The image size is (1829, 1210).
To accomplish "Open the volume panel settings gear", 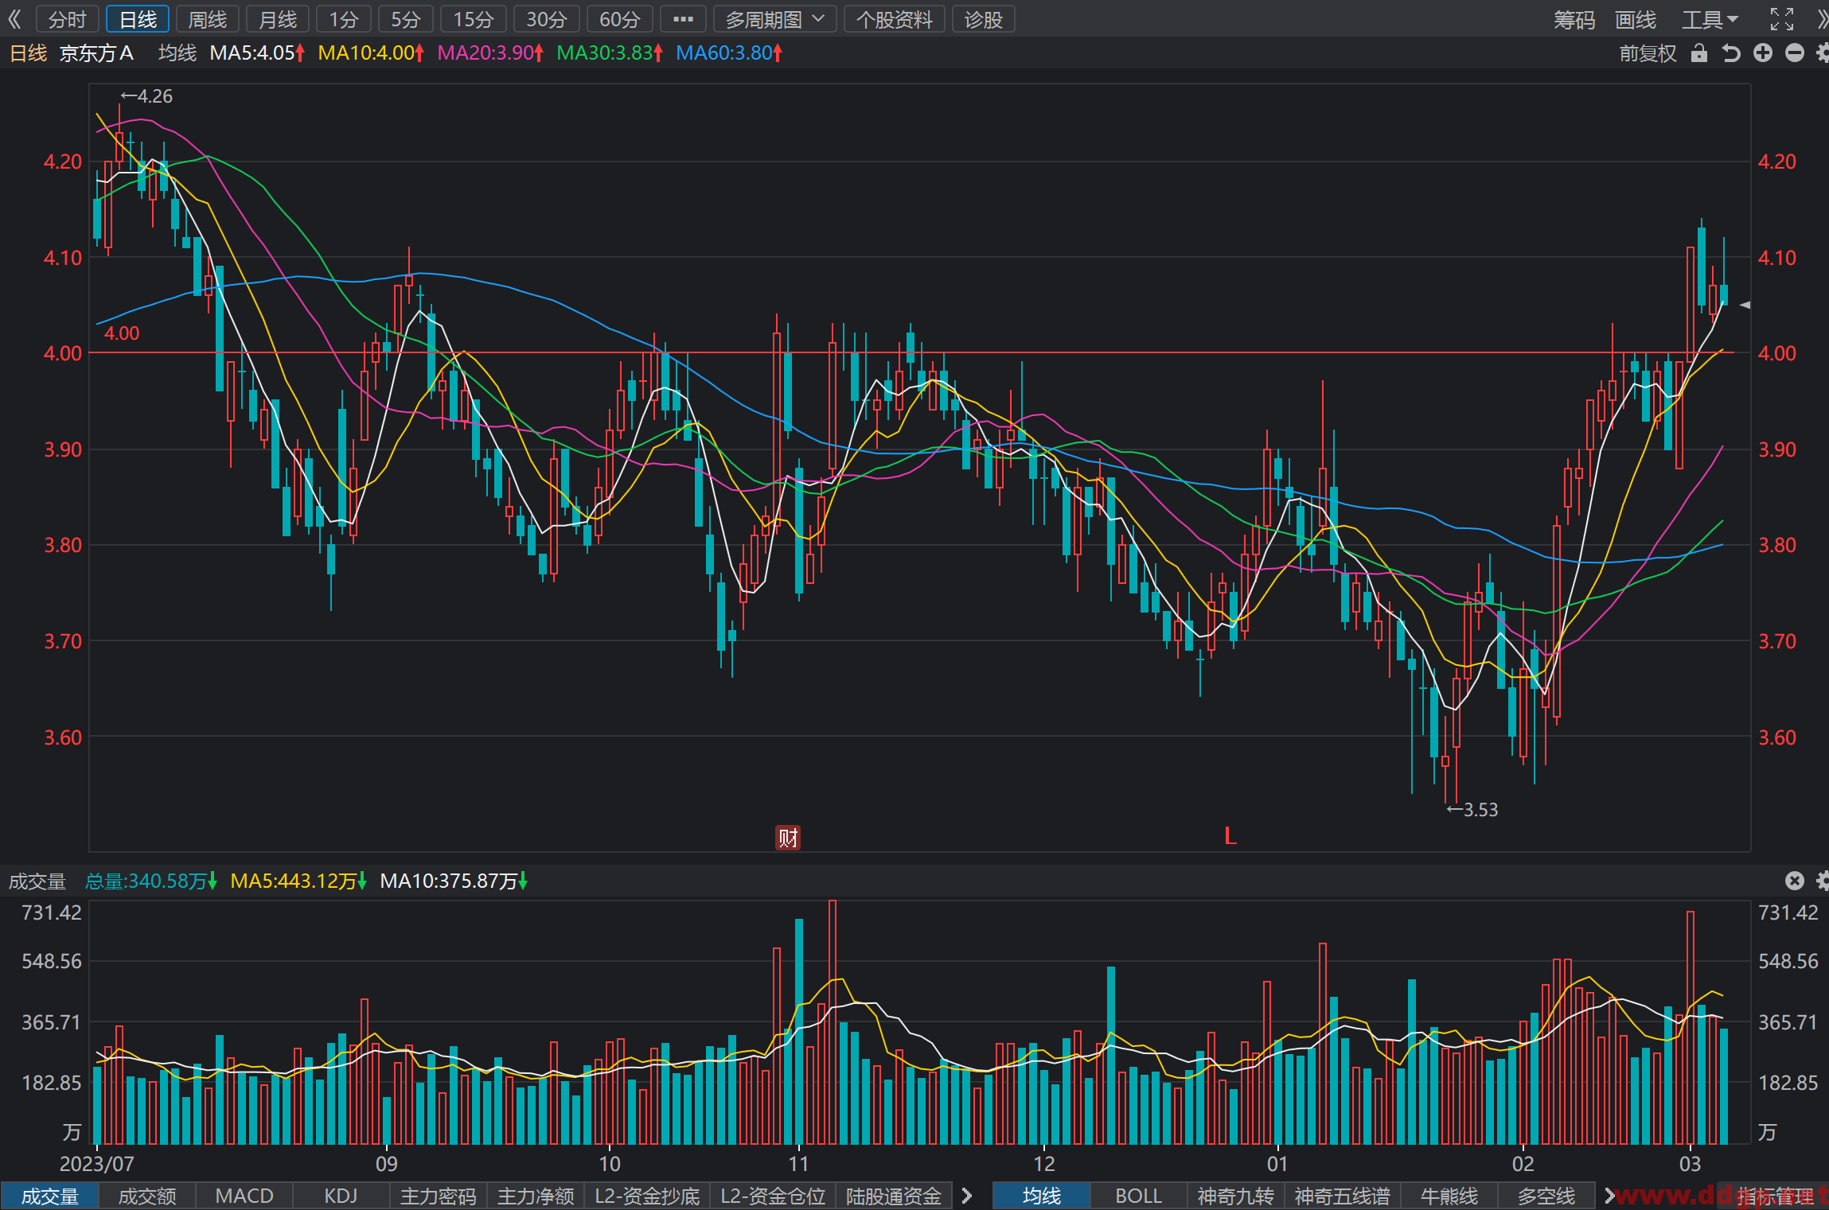I will click(x=1823, y=881).
